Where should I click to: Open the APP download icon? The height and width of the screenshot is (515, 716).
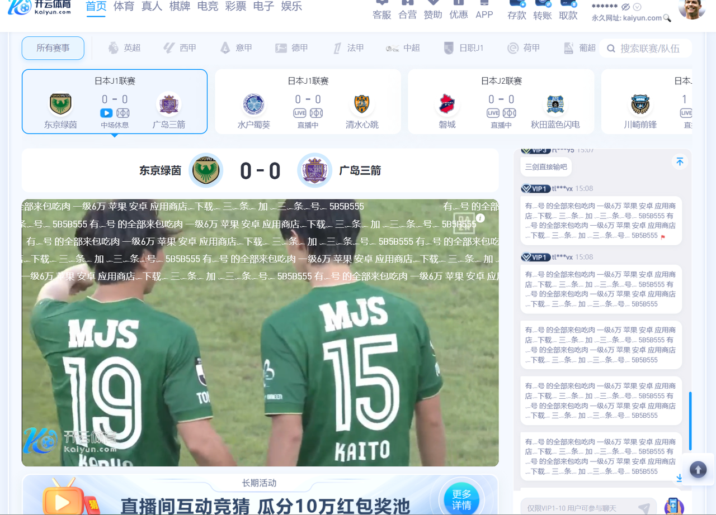coord(484,9)
